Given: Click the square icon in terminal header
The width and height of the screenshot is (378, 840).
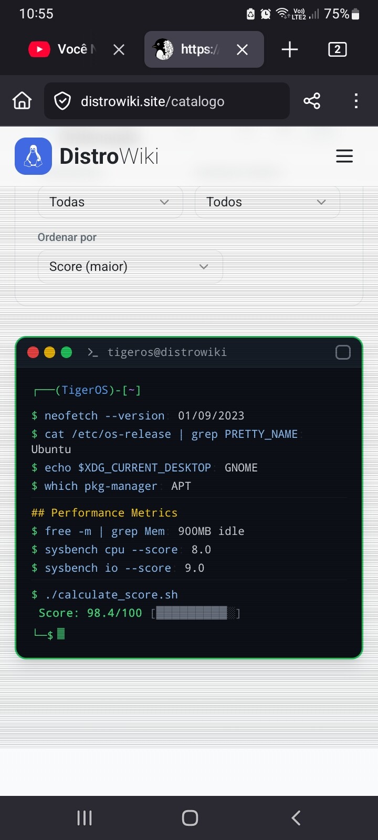Looking at the screenshot, I should tap(343, 352).
